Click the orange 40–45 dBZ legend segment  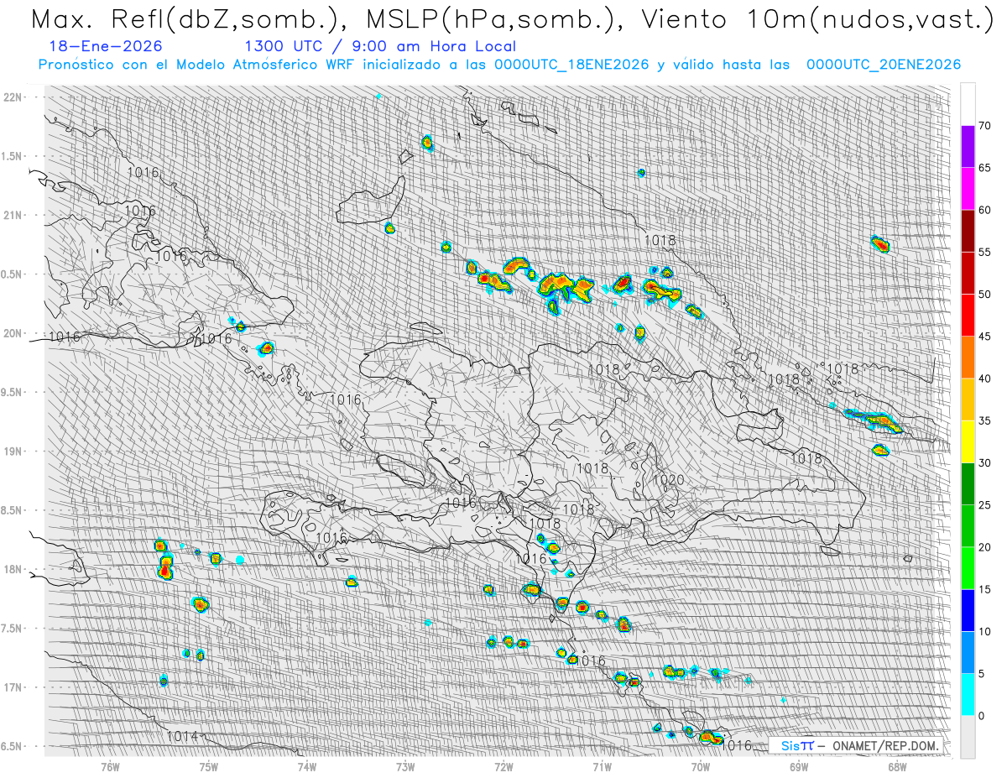[968, 358]
